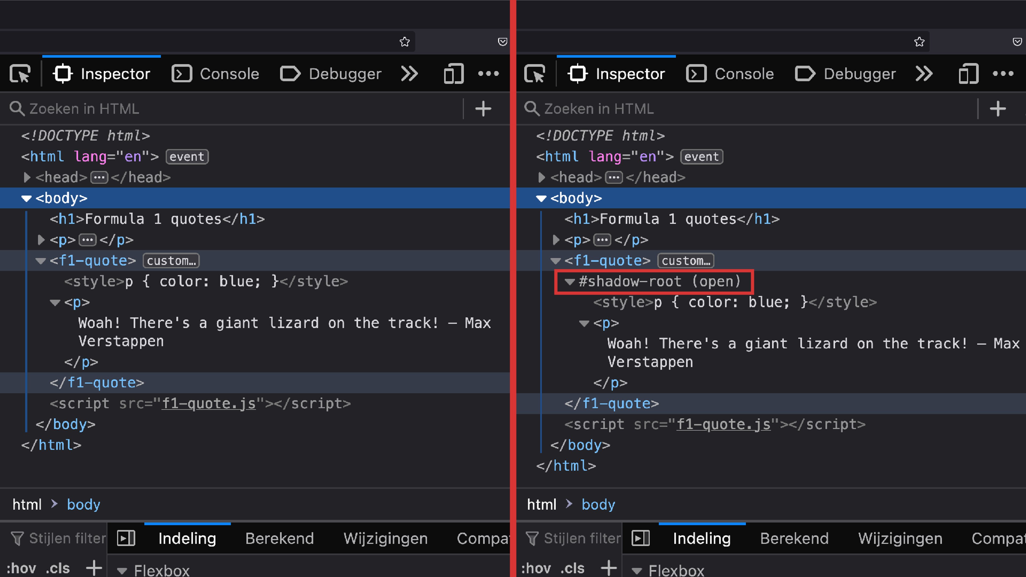1026x577 pixels.
Task: Toggle the :hov pseudo-class panel in left panel
Action: point(21,568)
